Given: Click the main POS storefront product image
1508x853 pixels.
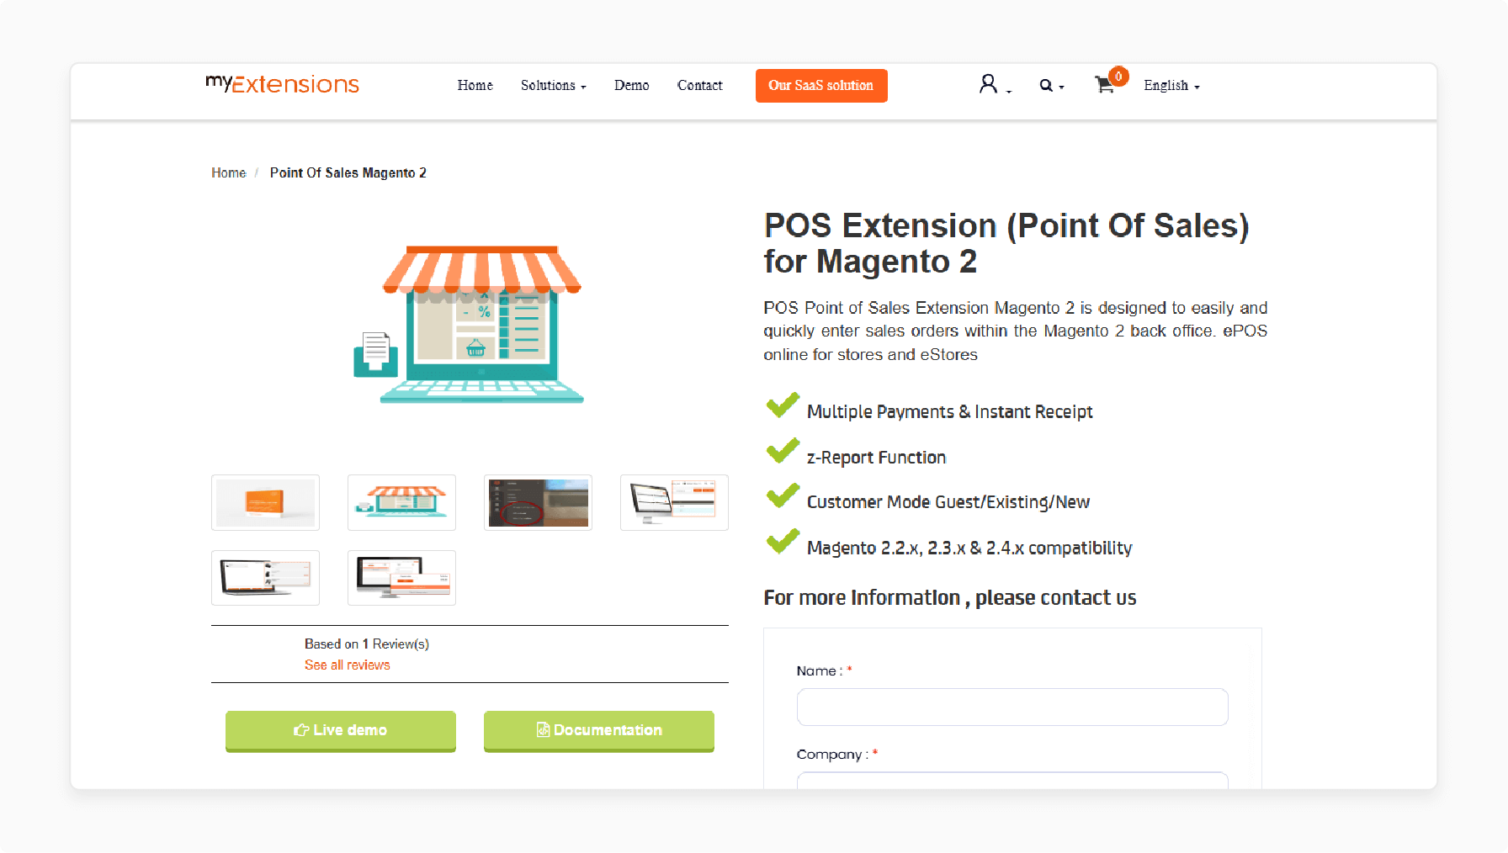Looking at the screenshot, I should [x=470, y=325].
